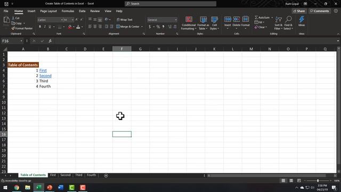Expand the Font dialog launcher

click(84, 34)
